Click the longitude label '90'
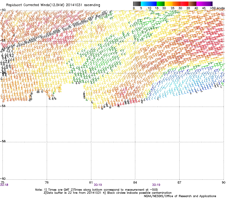Screen dimensions: 226x198 (x=224, y=182)
